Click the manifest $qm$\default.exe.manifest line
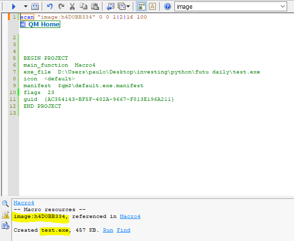Viewport: 294px width, 241px height. [x=83, y=86]
